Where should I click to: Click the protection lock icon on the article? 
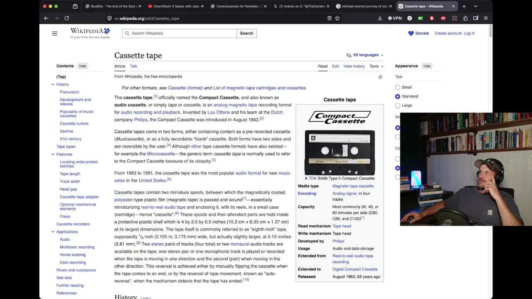pos(380,77)
